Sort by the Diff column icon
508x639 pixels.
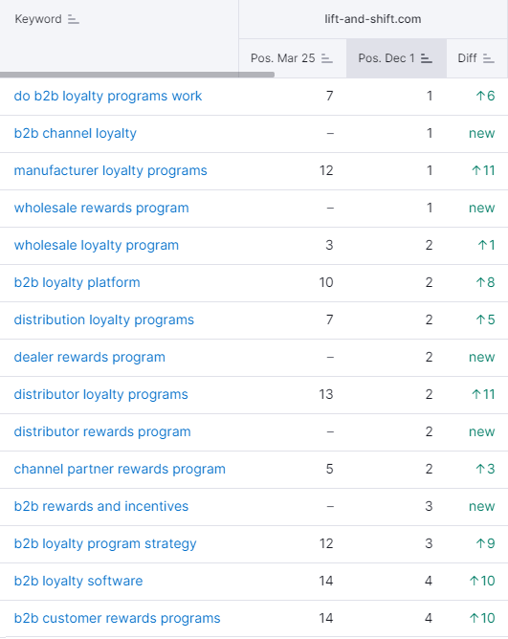click(x=489, y=58)
